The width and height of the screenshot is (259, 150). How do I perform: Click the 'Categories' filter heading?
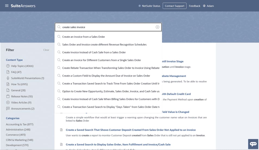13,118
